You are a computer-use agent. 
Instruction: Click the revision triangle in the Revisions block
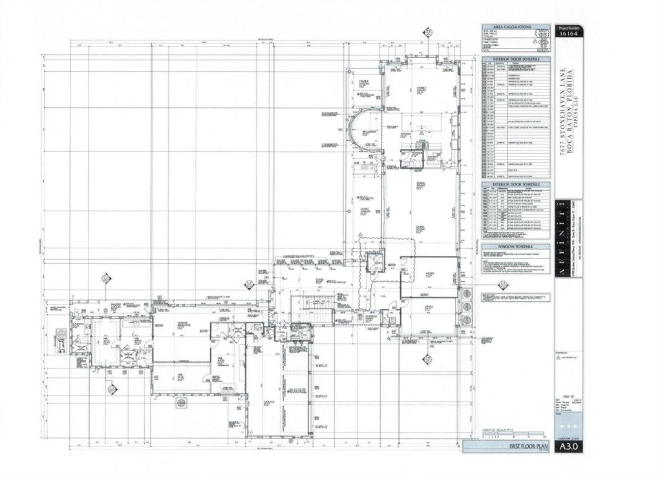click(559, 356)
